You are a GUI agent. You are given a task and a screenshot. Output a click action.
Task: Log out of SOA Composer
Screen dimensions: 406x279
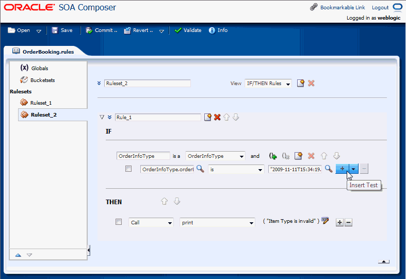click(x=380, y=8)
